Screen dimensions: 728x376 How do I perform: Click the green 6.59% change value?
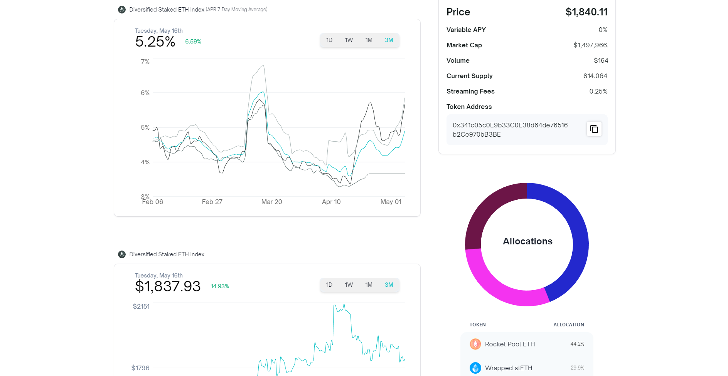(x=193, y=42)
